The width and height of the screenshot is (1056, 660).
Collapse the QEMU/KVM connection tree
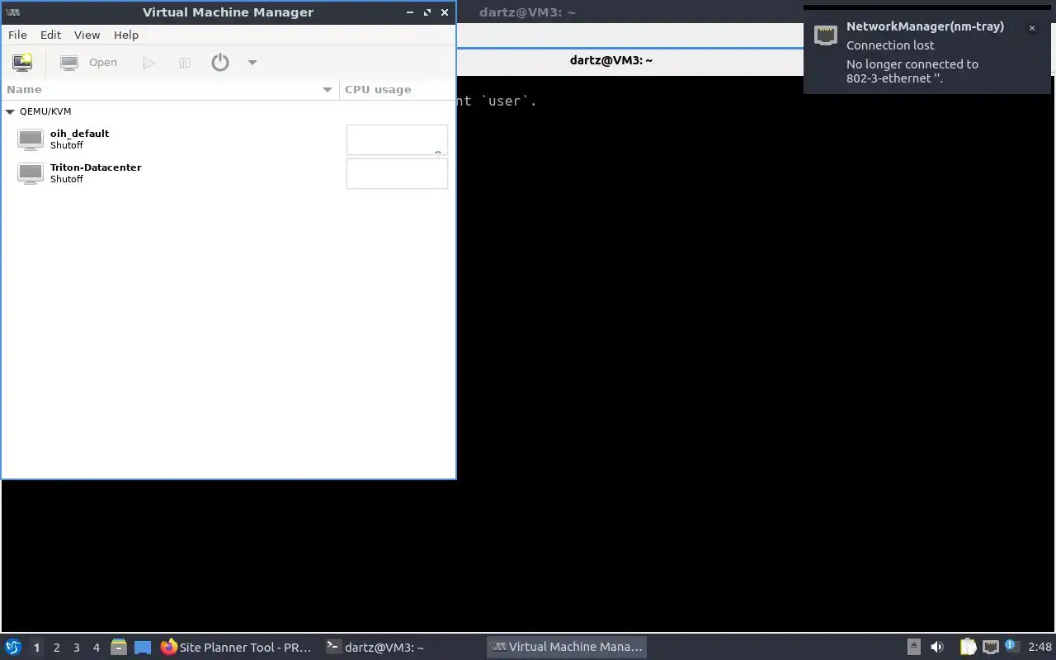[x=10, y=111]
